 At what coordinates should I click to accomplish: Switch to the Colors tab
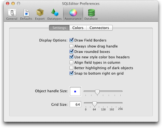click(x=78, y=28)
